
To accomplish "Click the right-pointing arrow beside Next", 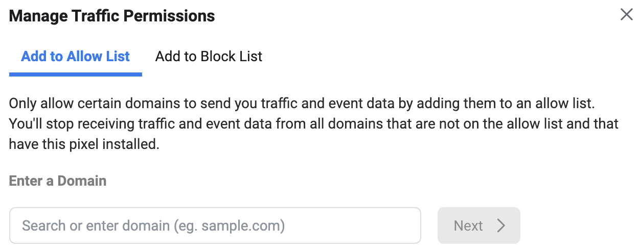I will (x=501, y=225).
